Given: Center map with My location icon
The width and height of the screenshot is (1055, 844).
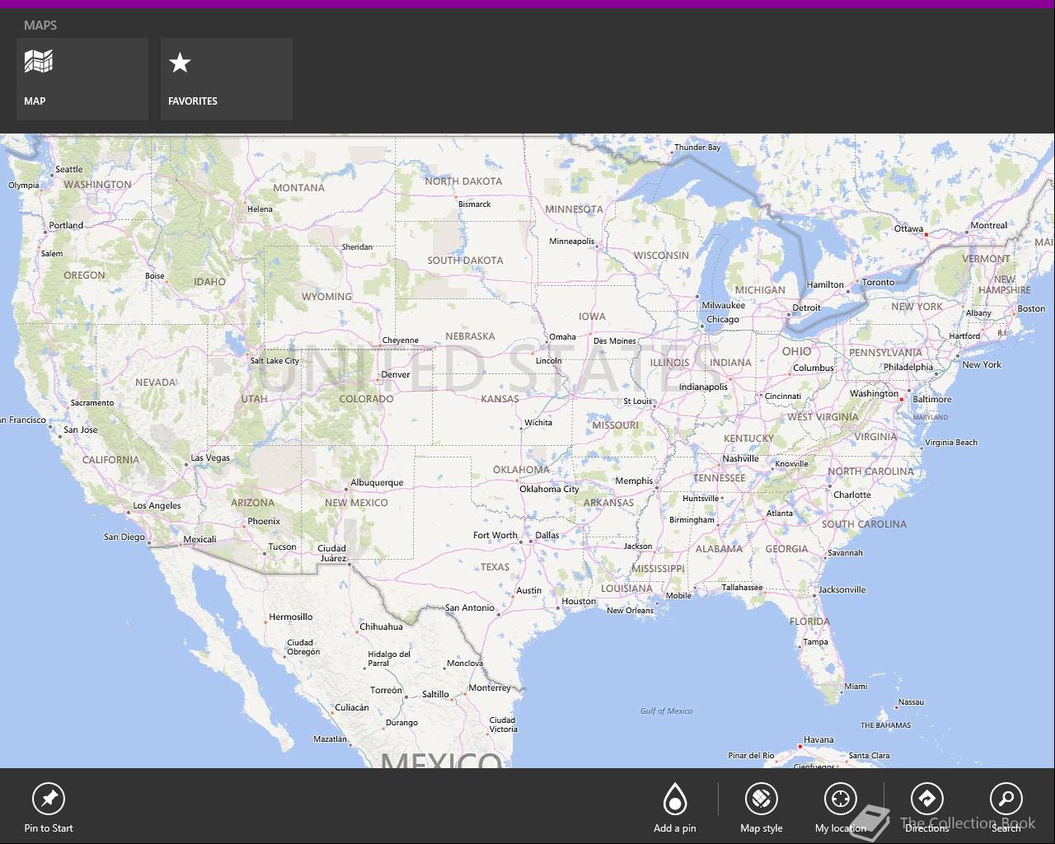Looking at the screenshot, I should pos(841,799).
